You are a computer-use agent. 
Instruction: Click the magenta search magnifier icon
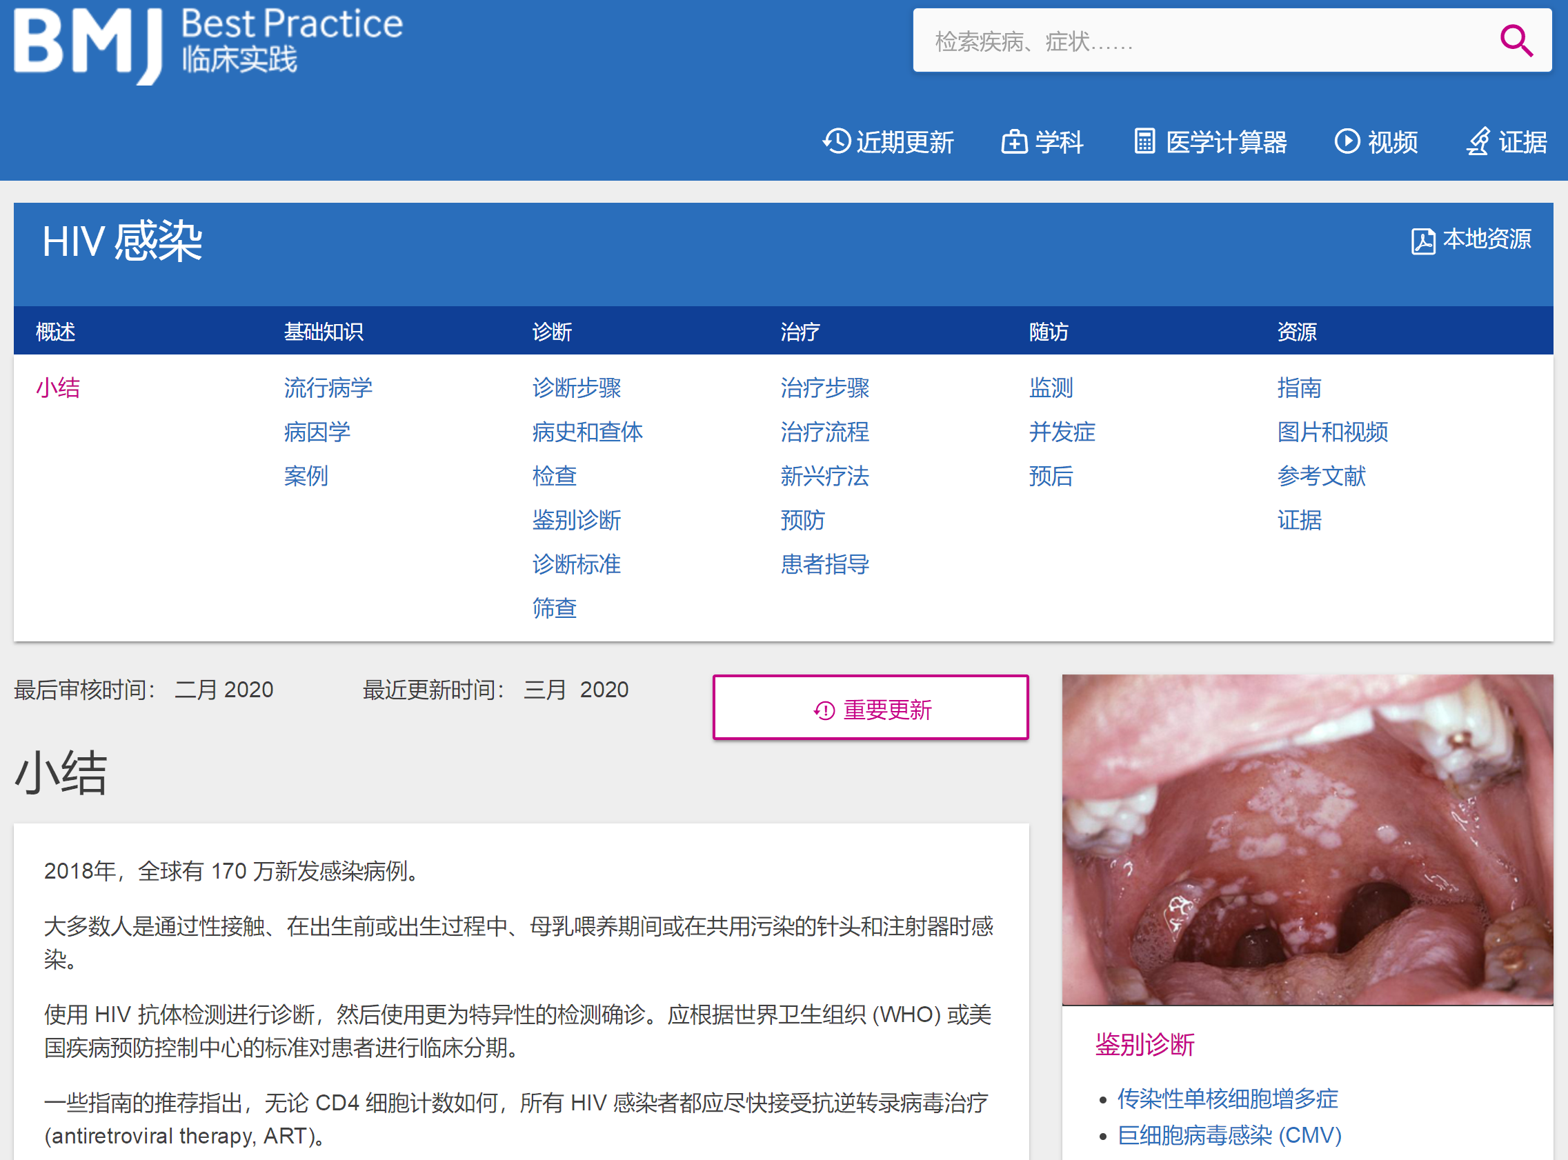pyautogui.click(x=1516, y=41)
